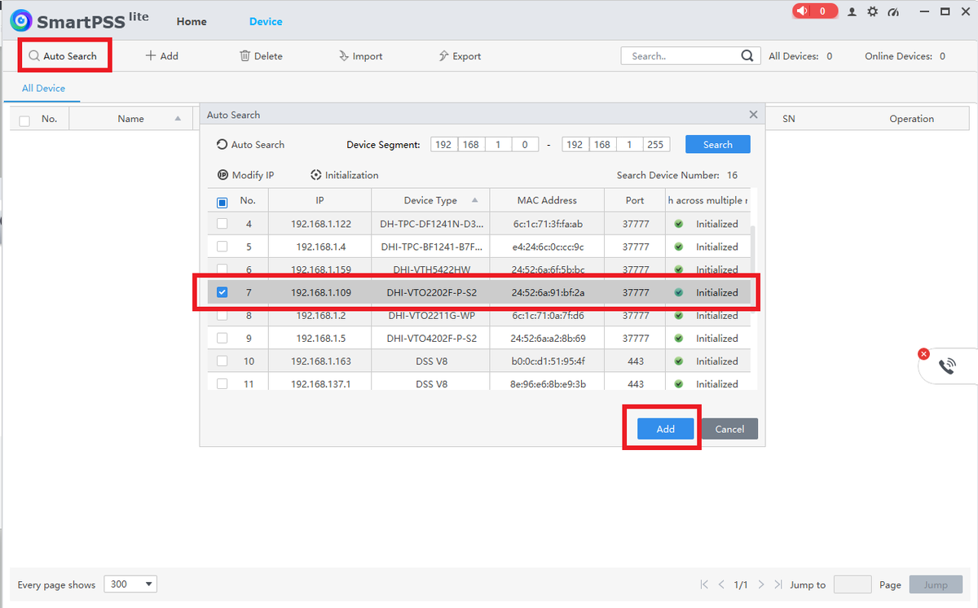Click Import in the toolbar

(x=360, y=56)
